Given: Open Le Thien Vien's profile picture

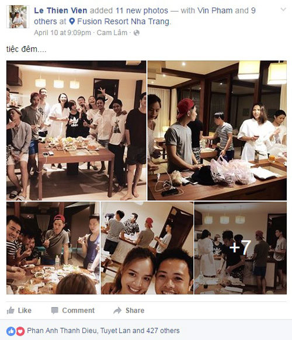Looking at the screenshot, I should pyautogui.click(x=18, y=17).
